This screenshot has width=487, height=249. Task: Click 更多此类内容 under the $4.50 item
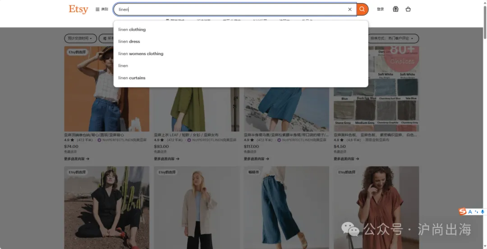coord(346,159)
